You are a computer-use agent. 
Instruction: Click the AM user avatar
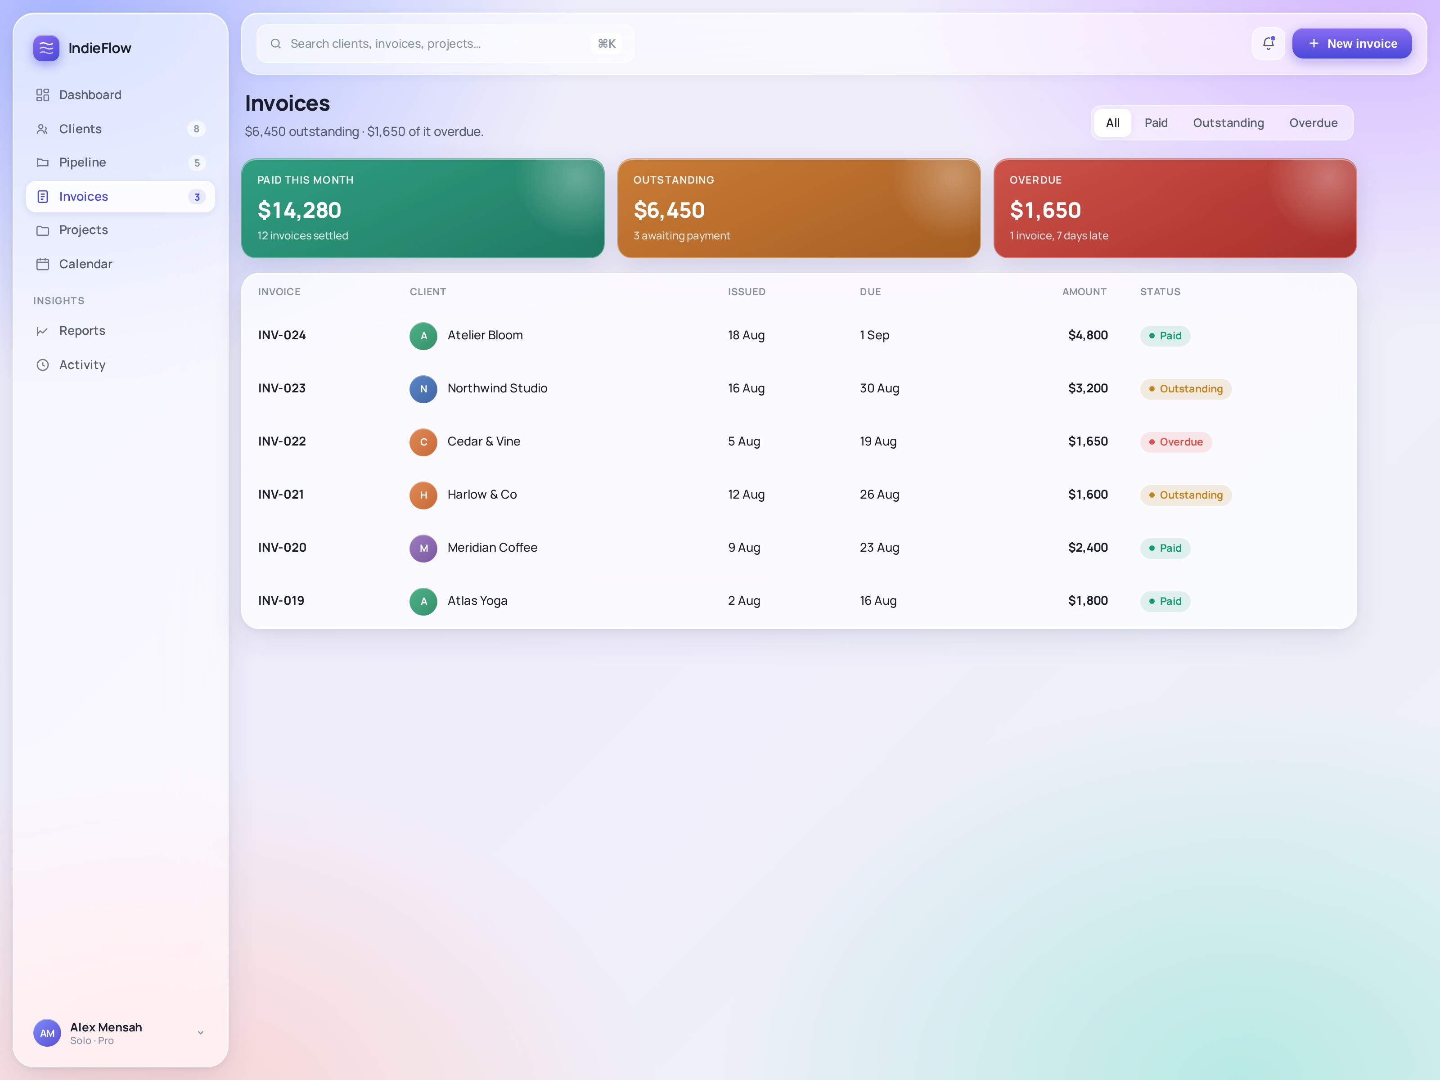click(x=47, y=1033)
